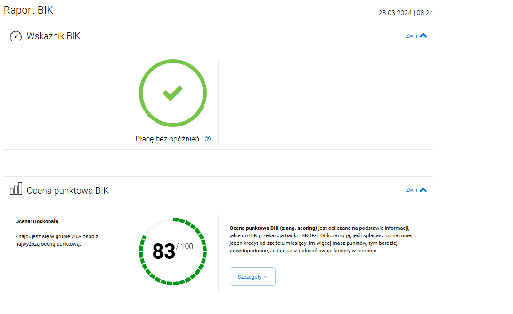This screenshot has width=513, height=314.
Task: Click the 83 score number in the gauge
Action: [x=163, y=251]
